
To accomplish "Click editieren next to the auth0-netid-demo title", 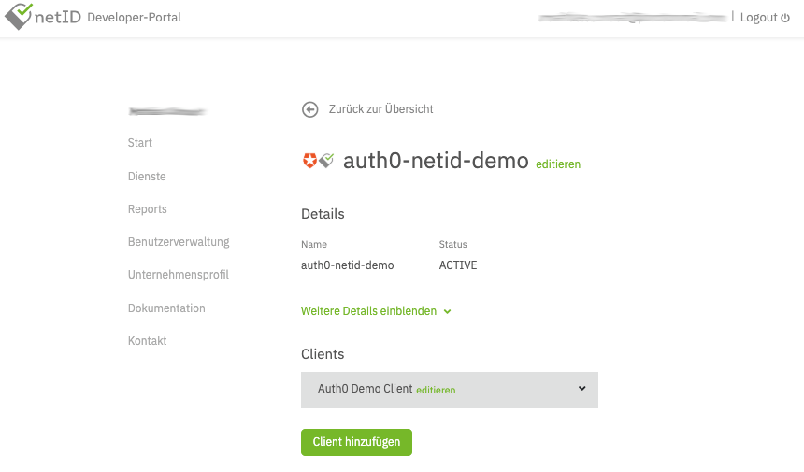I will click(x=558, y=164).
